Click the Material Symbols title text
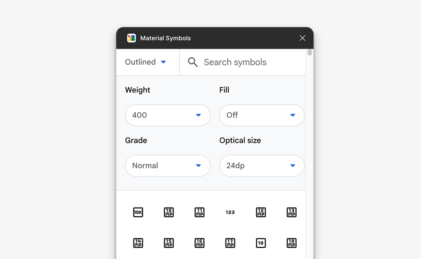The width and height of the screenshot is (421, 259). tap(165, 38)
